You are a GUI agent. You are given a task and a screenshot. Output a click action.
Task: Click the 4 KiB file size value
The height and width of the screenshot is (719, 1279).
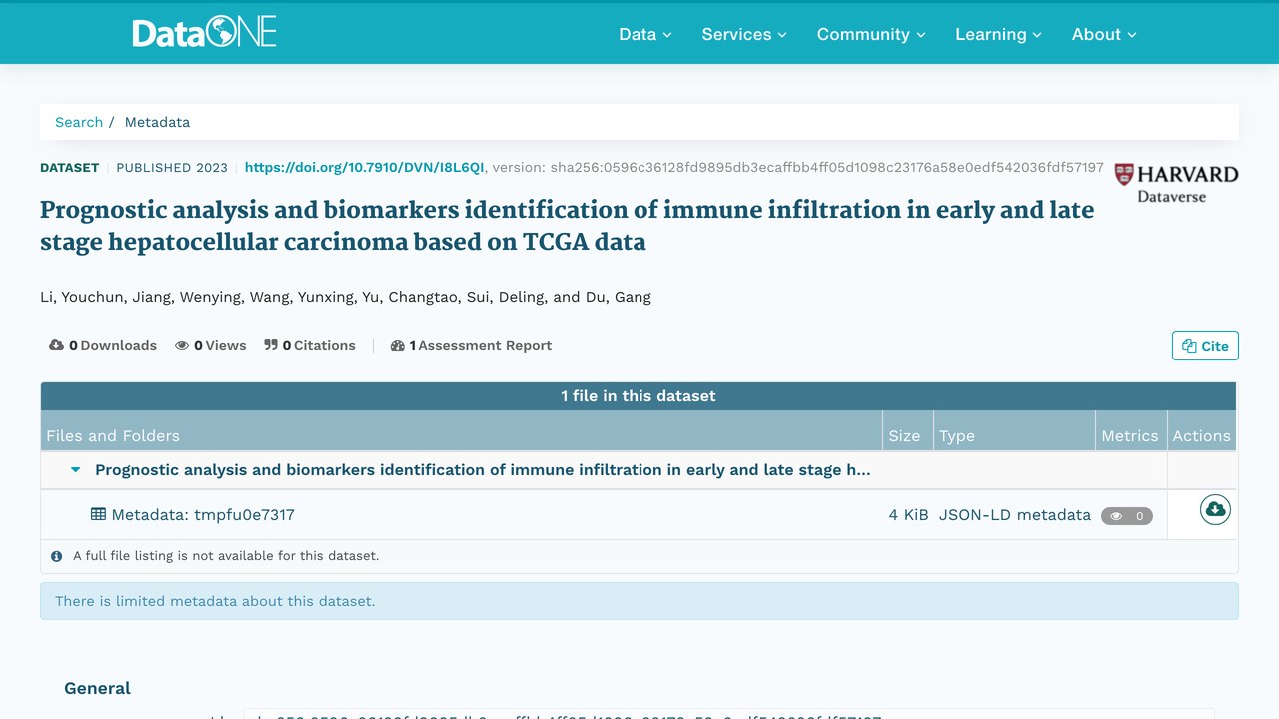click(909, 515)
